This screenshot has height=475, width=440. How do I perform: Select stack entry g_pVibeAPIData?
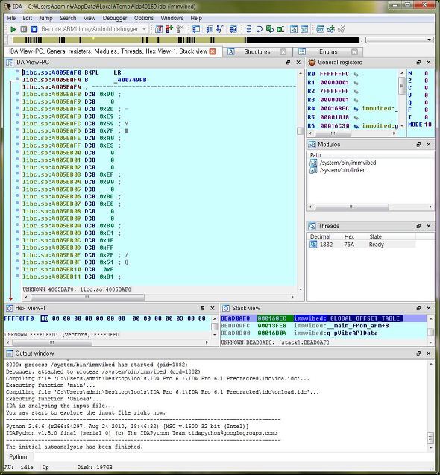click(324, 333)
